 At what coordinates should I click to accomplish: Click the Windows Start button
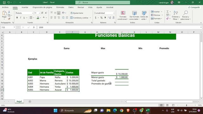(x=56, y=111)
